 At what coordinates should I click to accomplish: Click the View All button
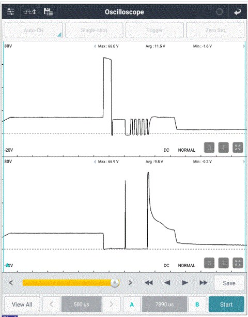[x=22, y=304]
